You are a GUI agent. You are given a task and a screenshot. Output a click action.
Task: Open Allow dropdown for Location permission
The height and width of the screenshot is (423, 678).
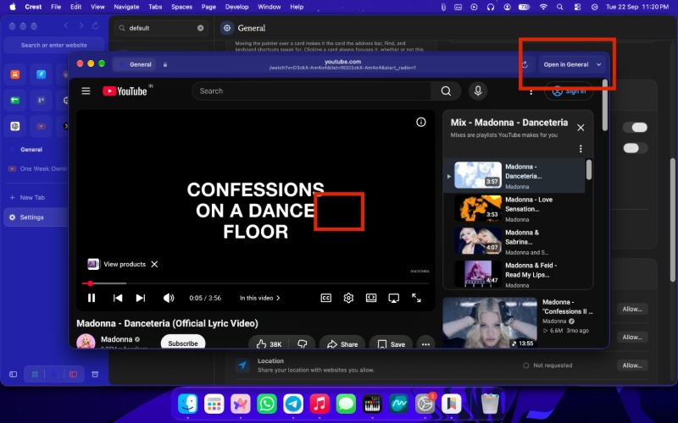(632, 365)
